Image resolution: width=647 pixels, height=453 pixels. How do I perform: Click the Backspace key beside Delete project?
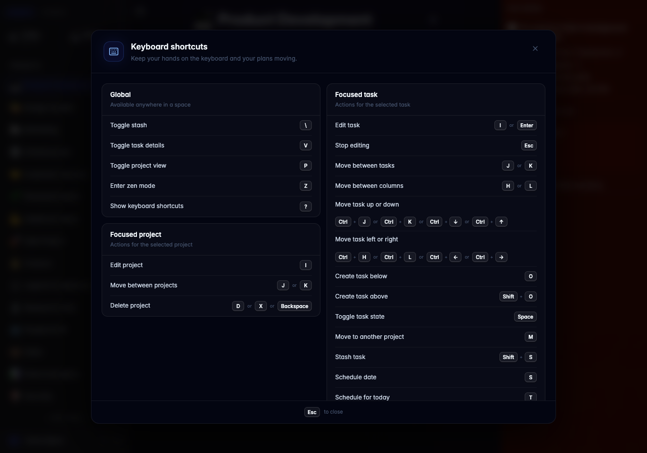295,306
